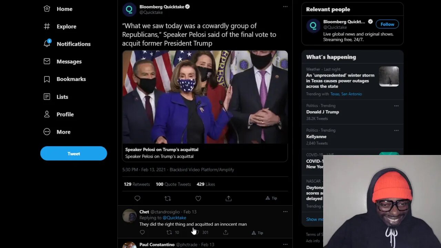Open Bloomberg Quicktake avatar in tweet header
This screenshot has width=441, height=248.
pos(130,9)
